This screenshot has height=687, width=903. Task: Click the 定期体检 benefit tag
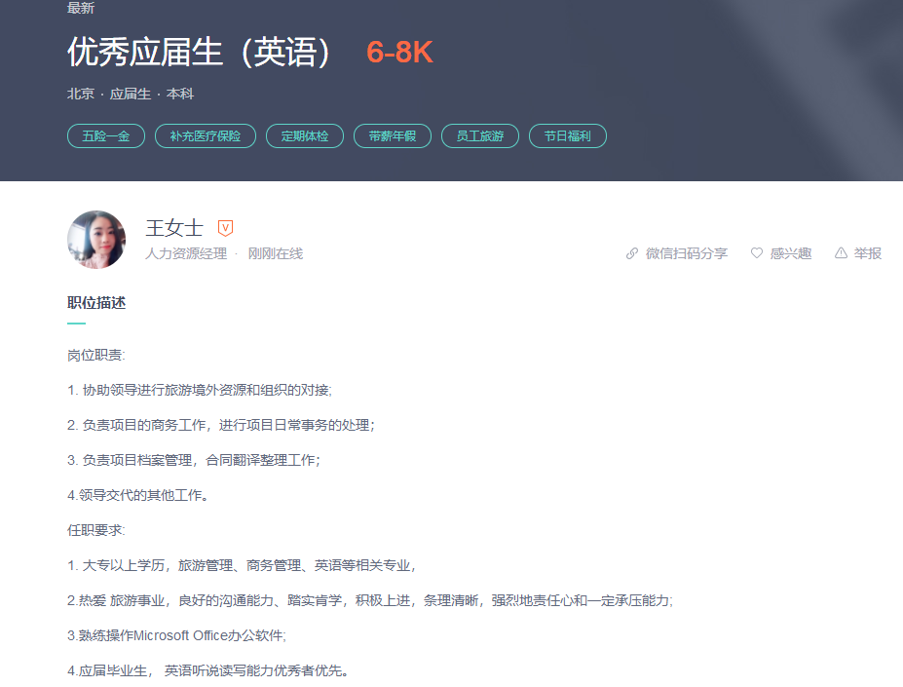click(305, 136)
